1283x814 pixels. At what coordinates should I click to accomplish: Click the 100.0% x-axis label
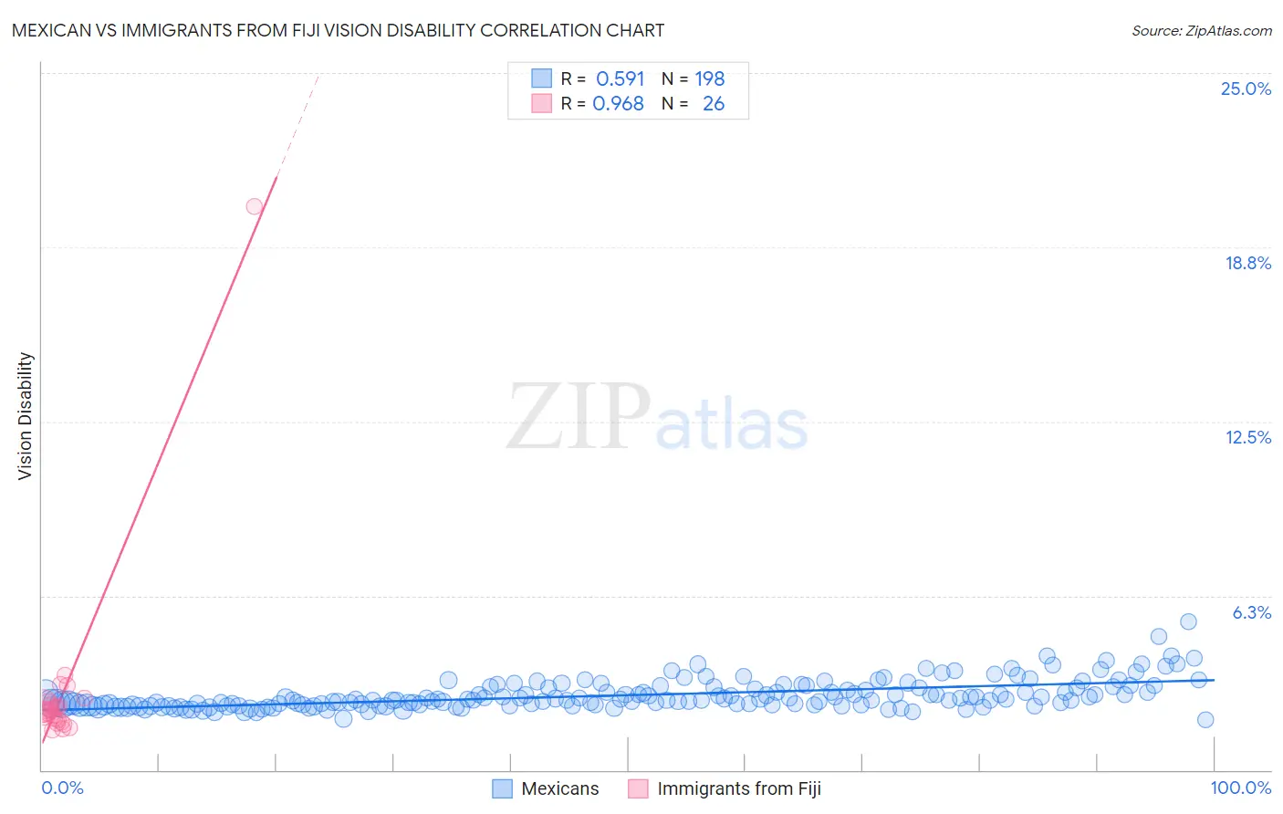(1241, 788)
